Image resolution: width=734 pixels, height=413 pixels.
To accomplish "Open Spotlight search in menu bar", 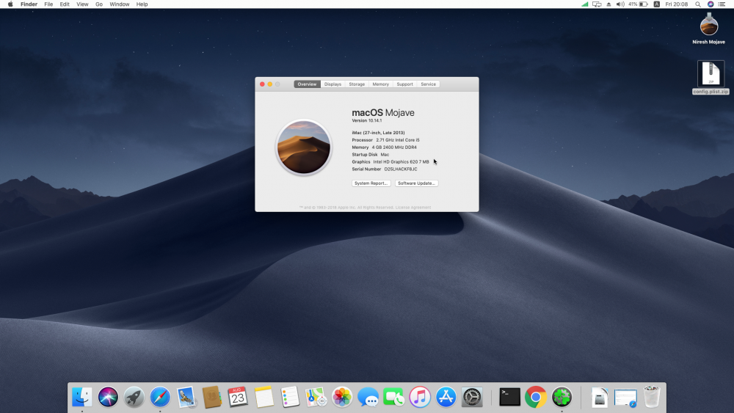I will click(x=698, y=4).
